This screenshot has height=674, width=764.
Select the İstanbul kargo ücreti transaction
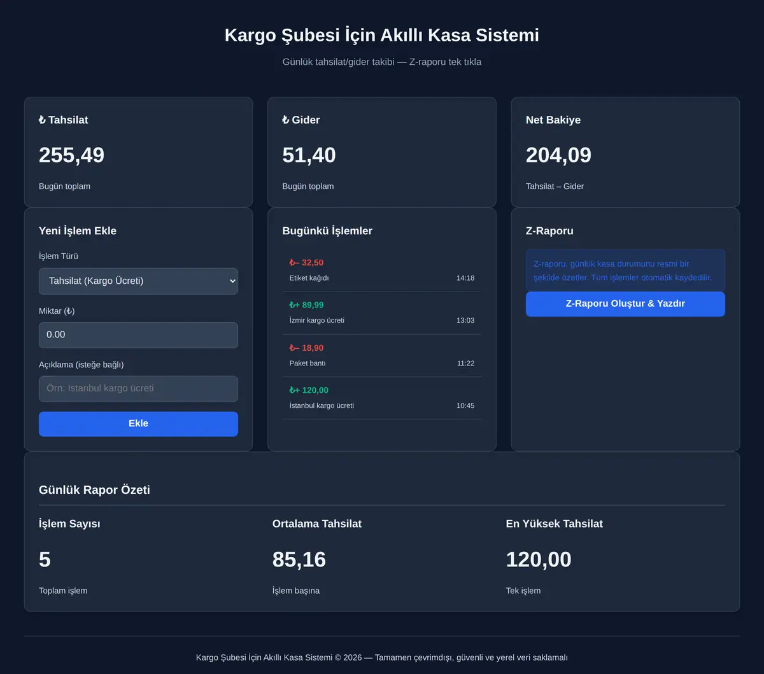(382, 398)
